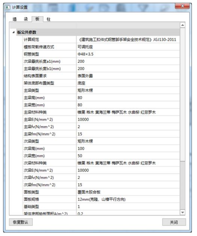197x236 pixels.
Task: Edit the 次梁宽(mm) value 50
Action: 128,156
